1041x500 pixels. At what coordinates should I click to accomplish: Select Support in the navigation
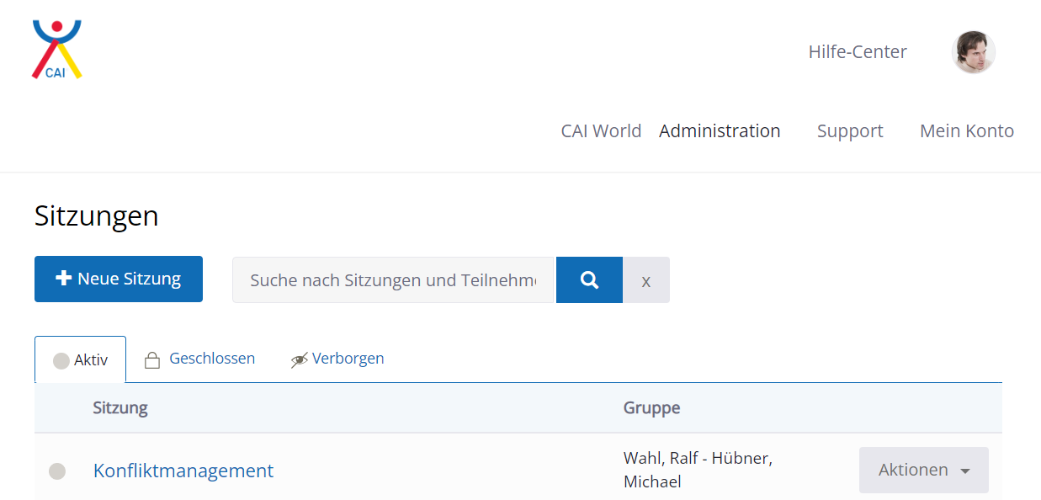point(850,131)
